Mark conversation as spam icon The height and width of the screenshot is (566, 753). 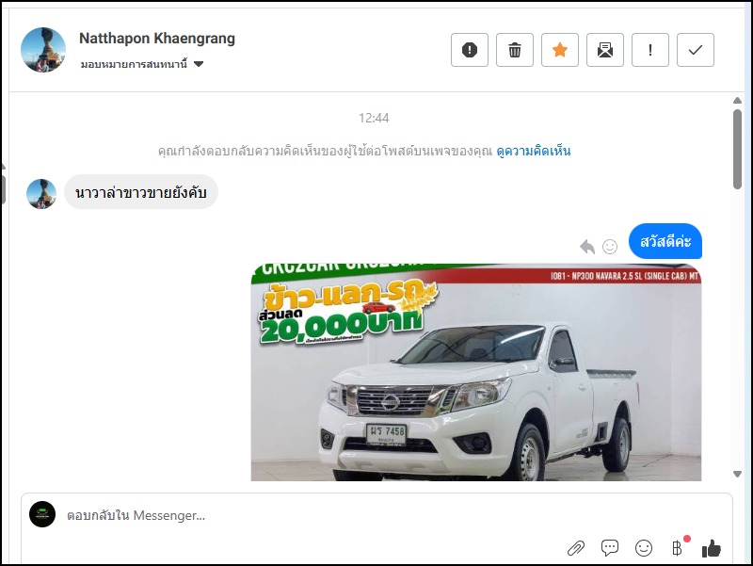(x=469, y=50)
